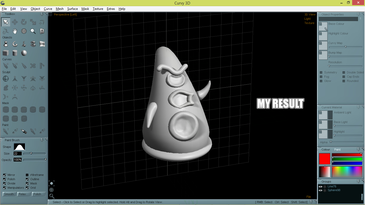Select the arrow Select tool in Toolbox
365x205 pixels.
(x=6, y=22)
